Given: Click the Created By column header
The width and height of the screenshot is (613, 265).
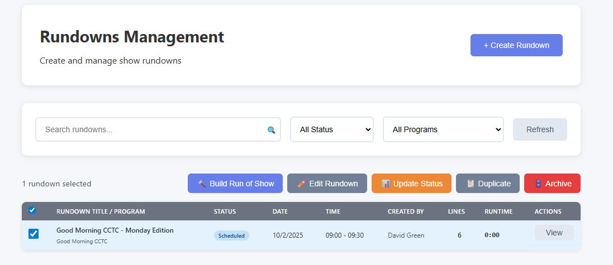Looking at the screenshot, I should pos(406,211).
